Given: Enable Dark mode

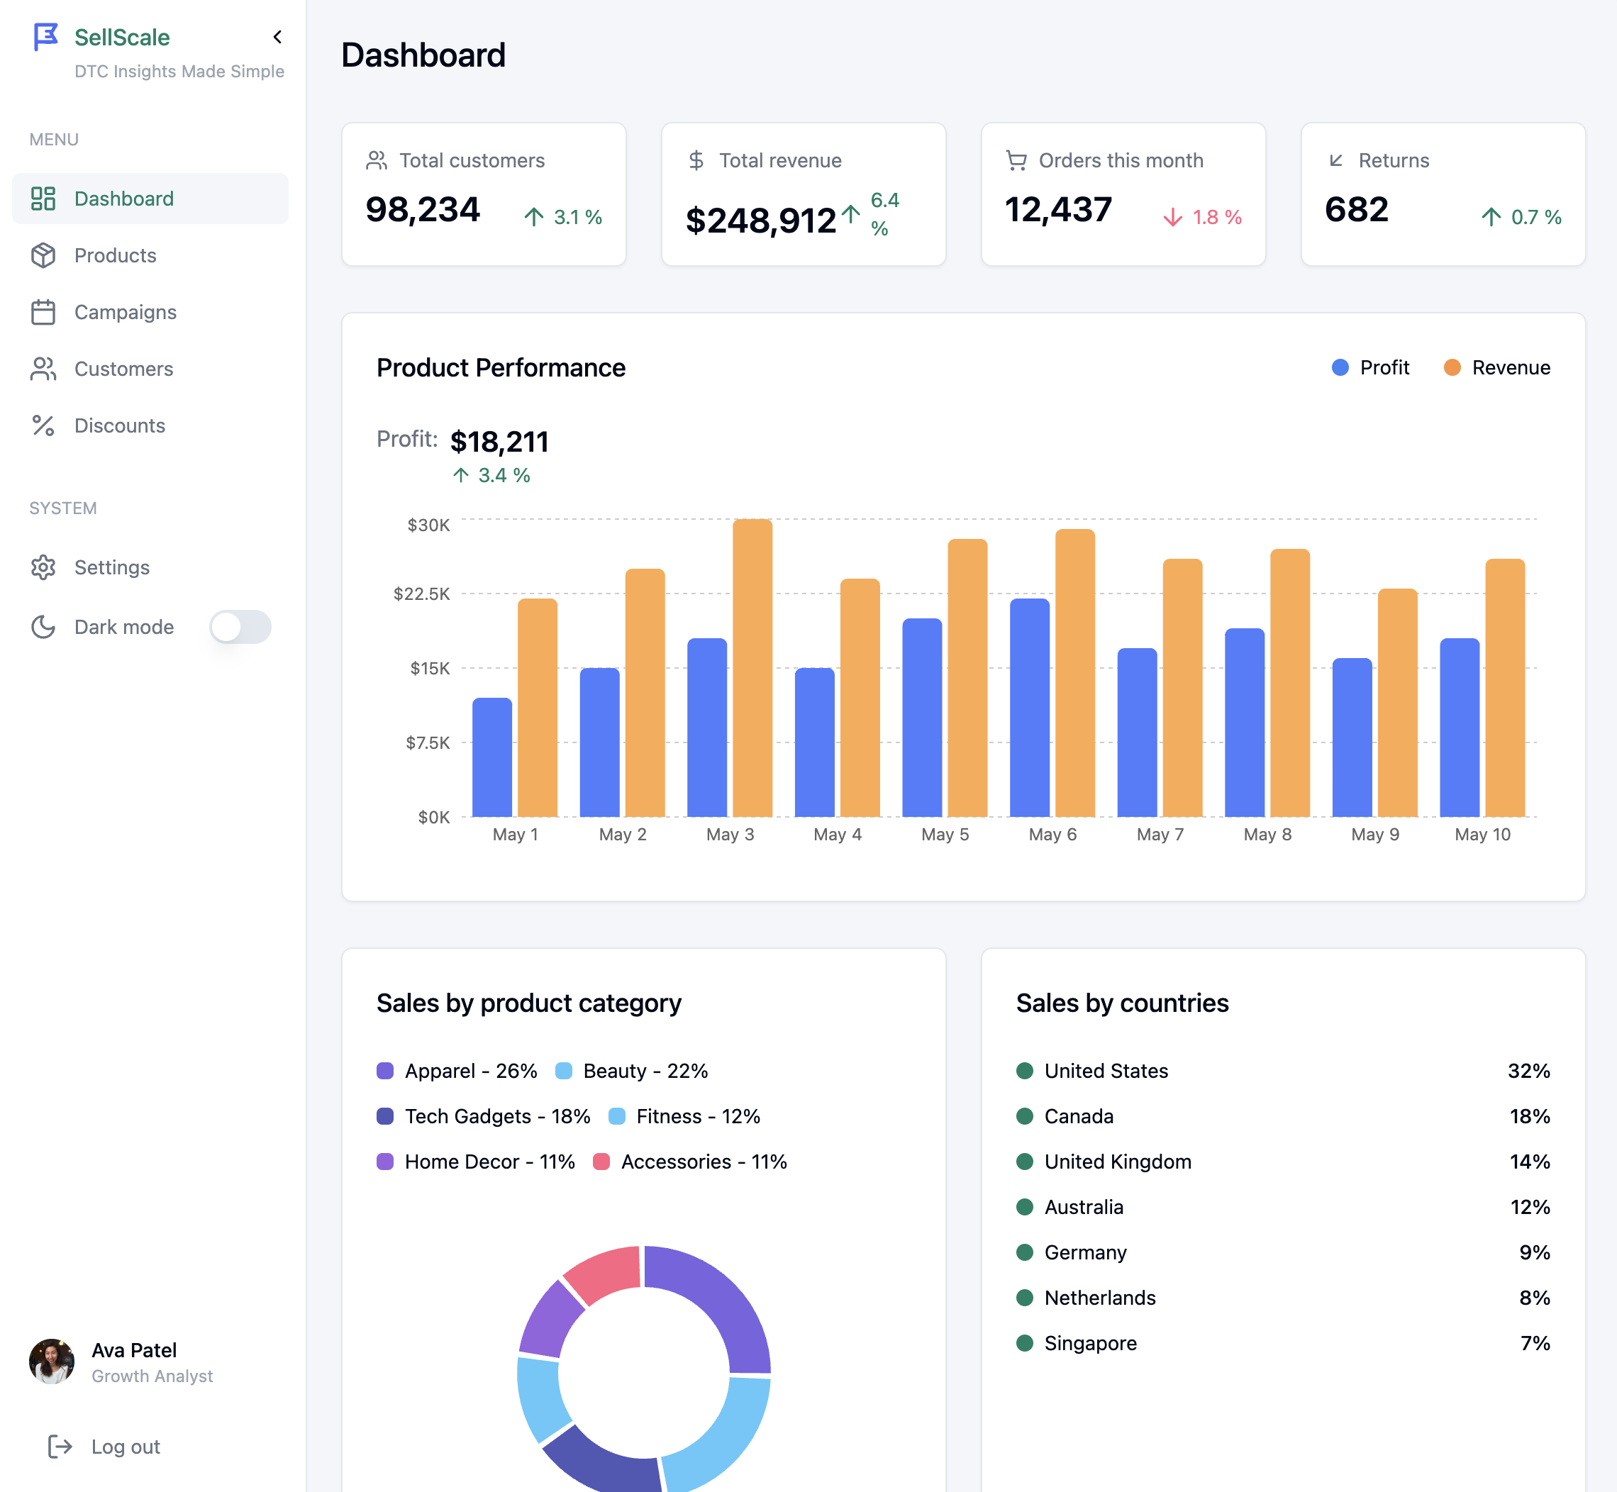Looking at the screenshot, I should [x=240, y=628].
